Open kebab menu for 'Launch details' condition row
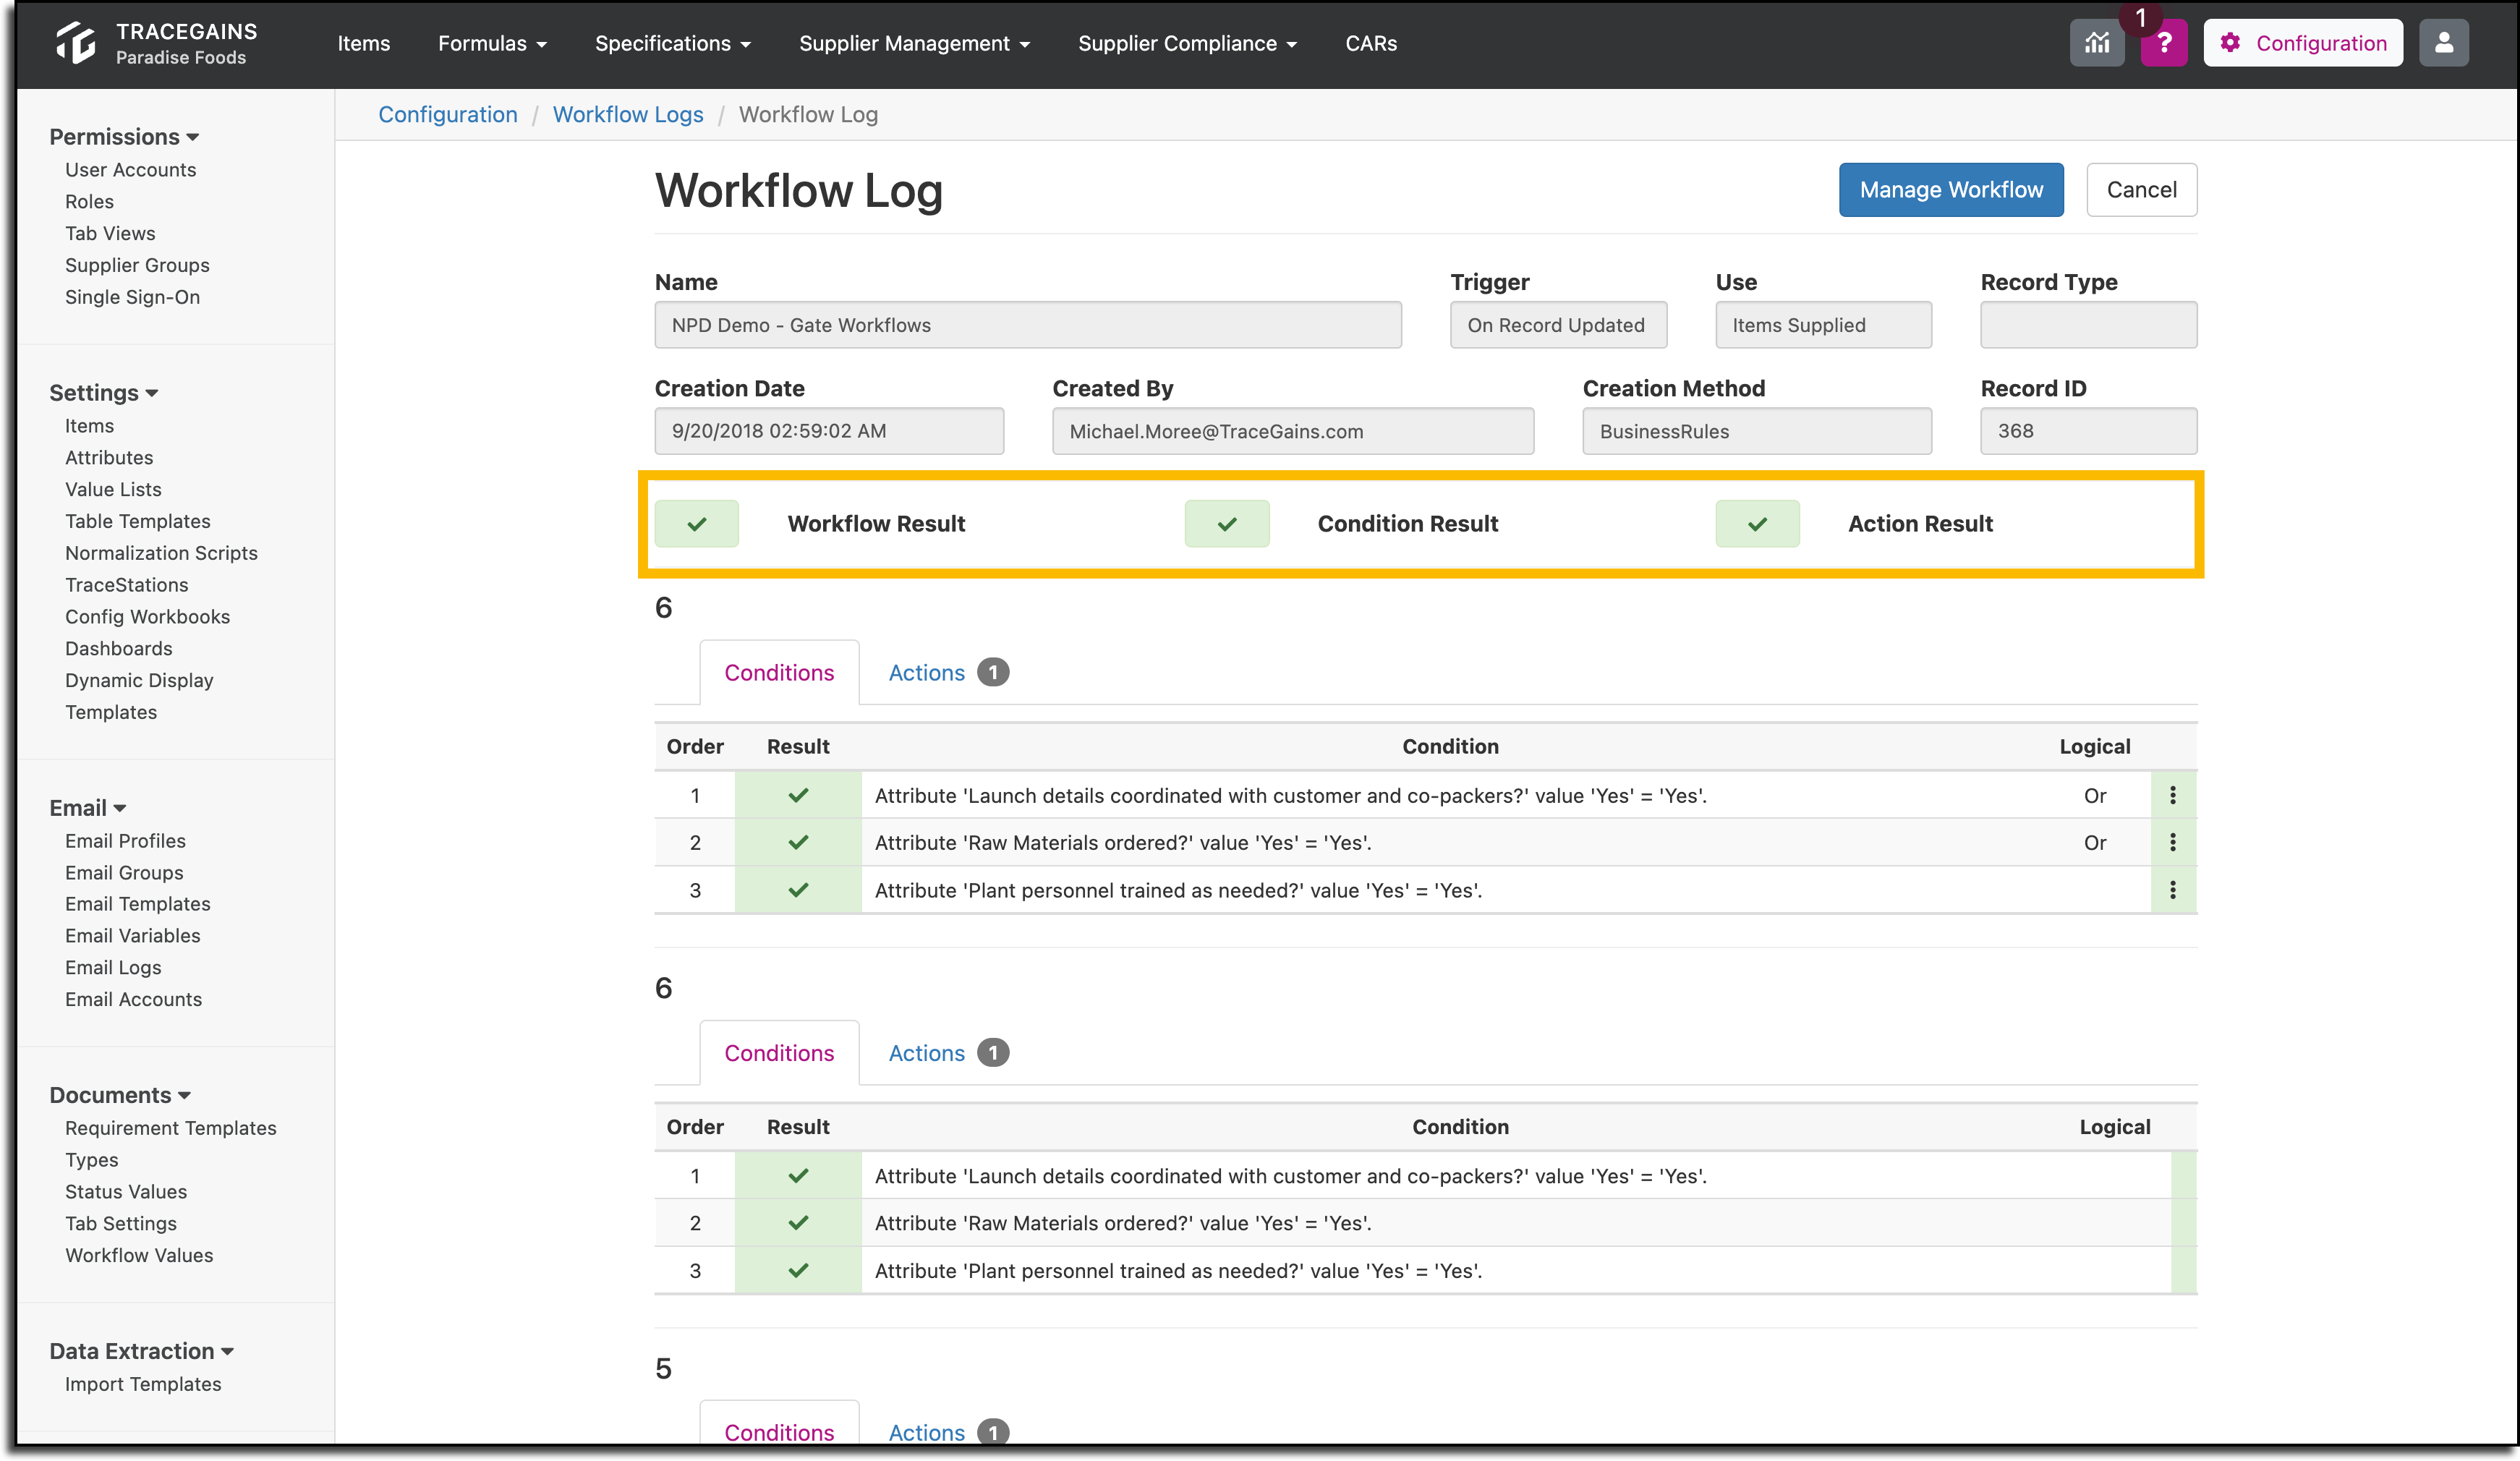This screenshot has width=2520, height=1461. pos(2172,795)
